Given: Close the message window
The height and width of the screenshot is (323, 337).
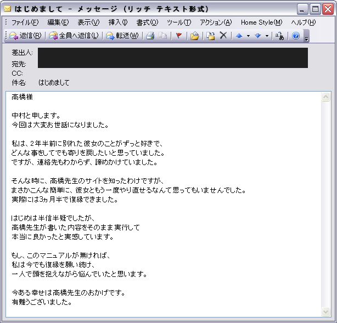Looking at the screenshot, I should tap(328, 9).
